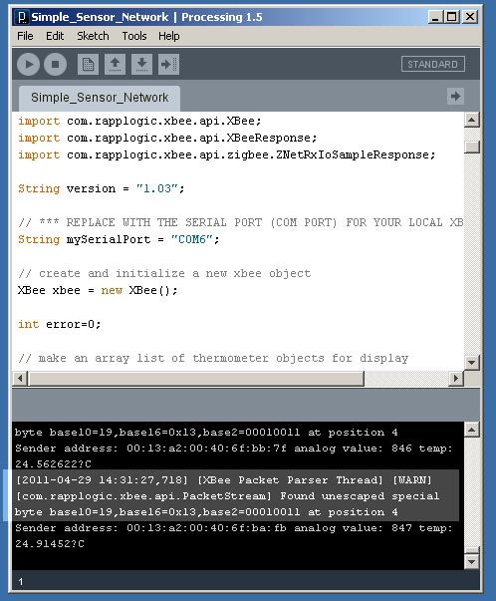The width and height of the screenshot is (496, 601).
Task: Click the console line with analog value 846
Action: (234, 449)
